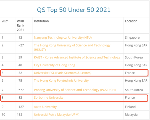Open City University of Hong Kong link
Viewport: 150px width, 120px height.
tap(54, 65)
